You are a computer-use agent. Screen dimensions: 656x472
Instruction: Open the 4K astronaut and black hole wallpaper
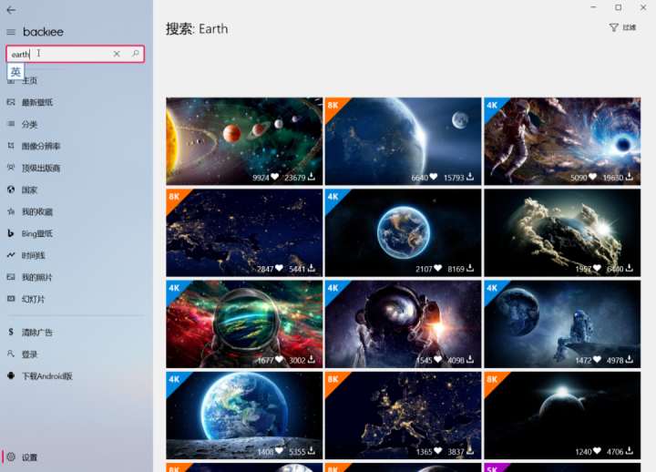click(x=562, y=141)
